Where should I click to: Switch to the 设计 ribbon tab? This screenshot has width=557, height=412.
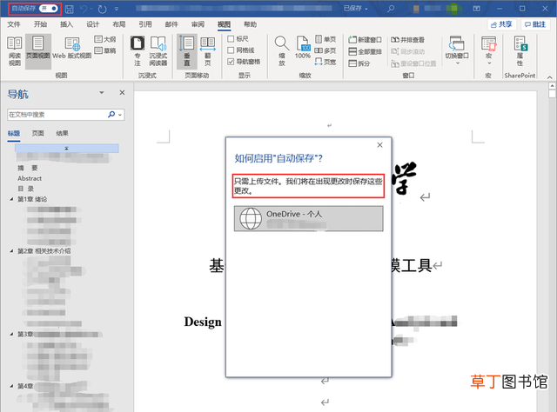[93, 24]
